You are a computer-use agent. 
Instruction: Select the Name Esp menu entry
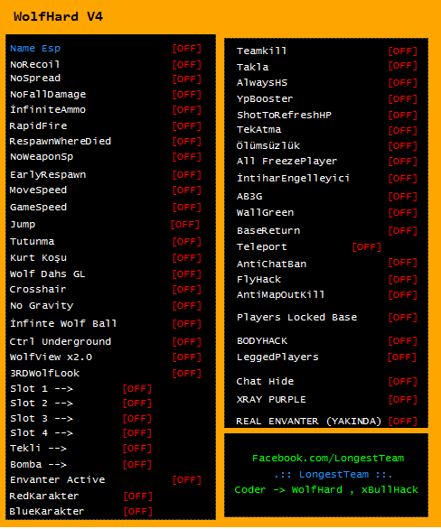point(35,48)
